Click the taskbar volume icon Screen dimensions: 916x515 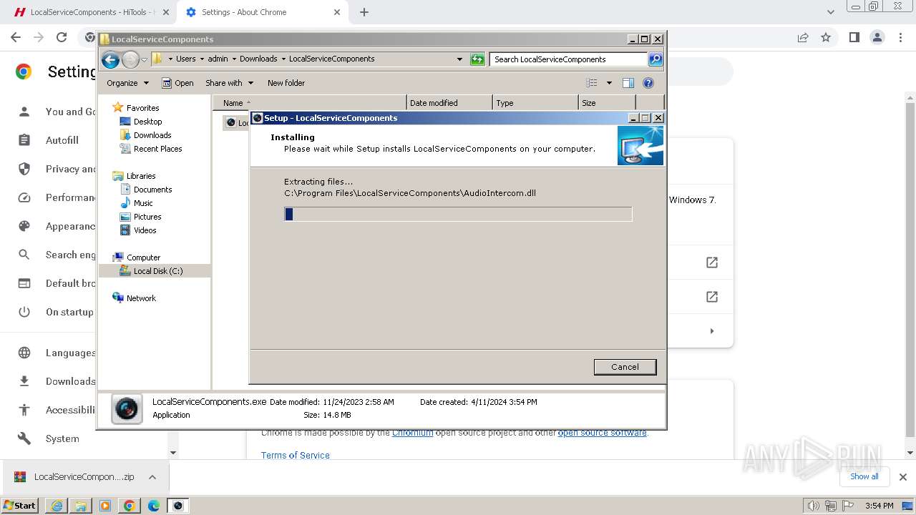coord(813,506)
